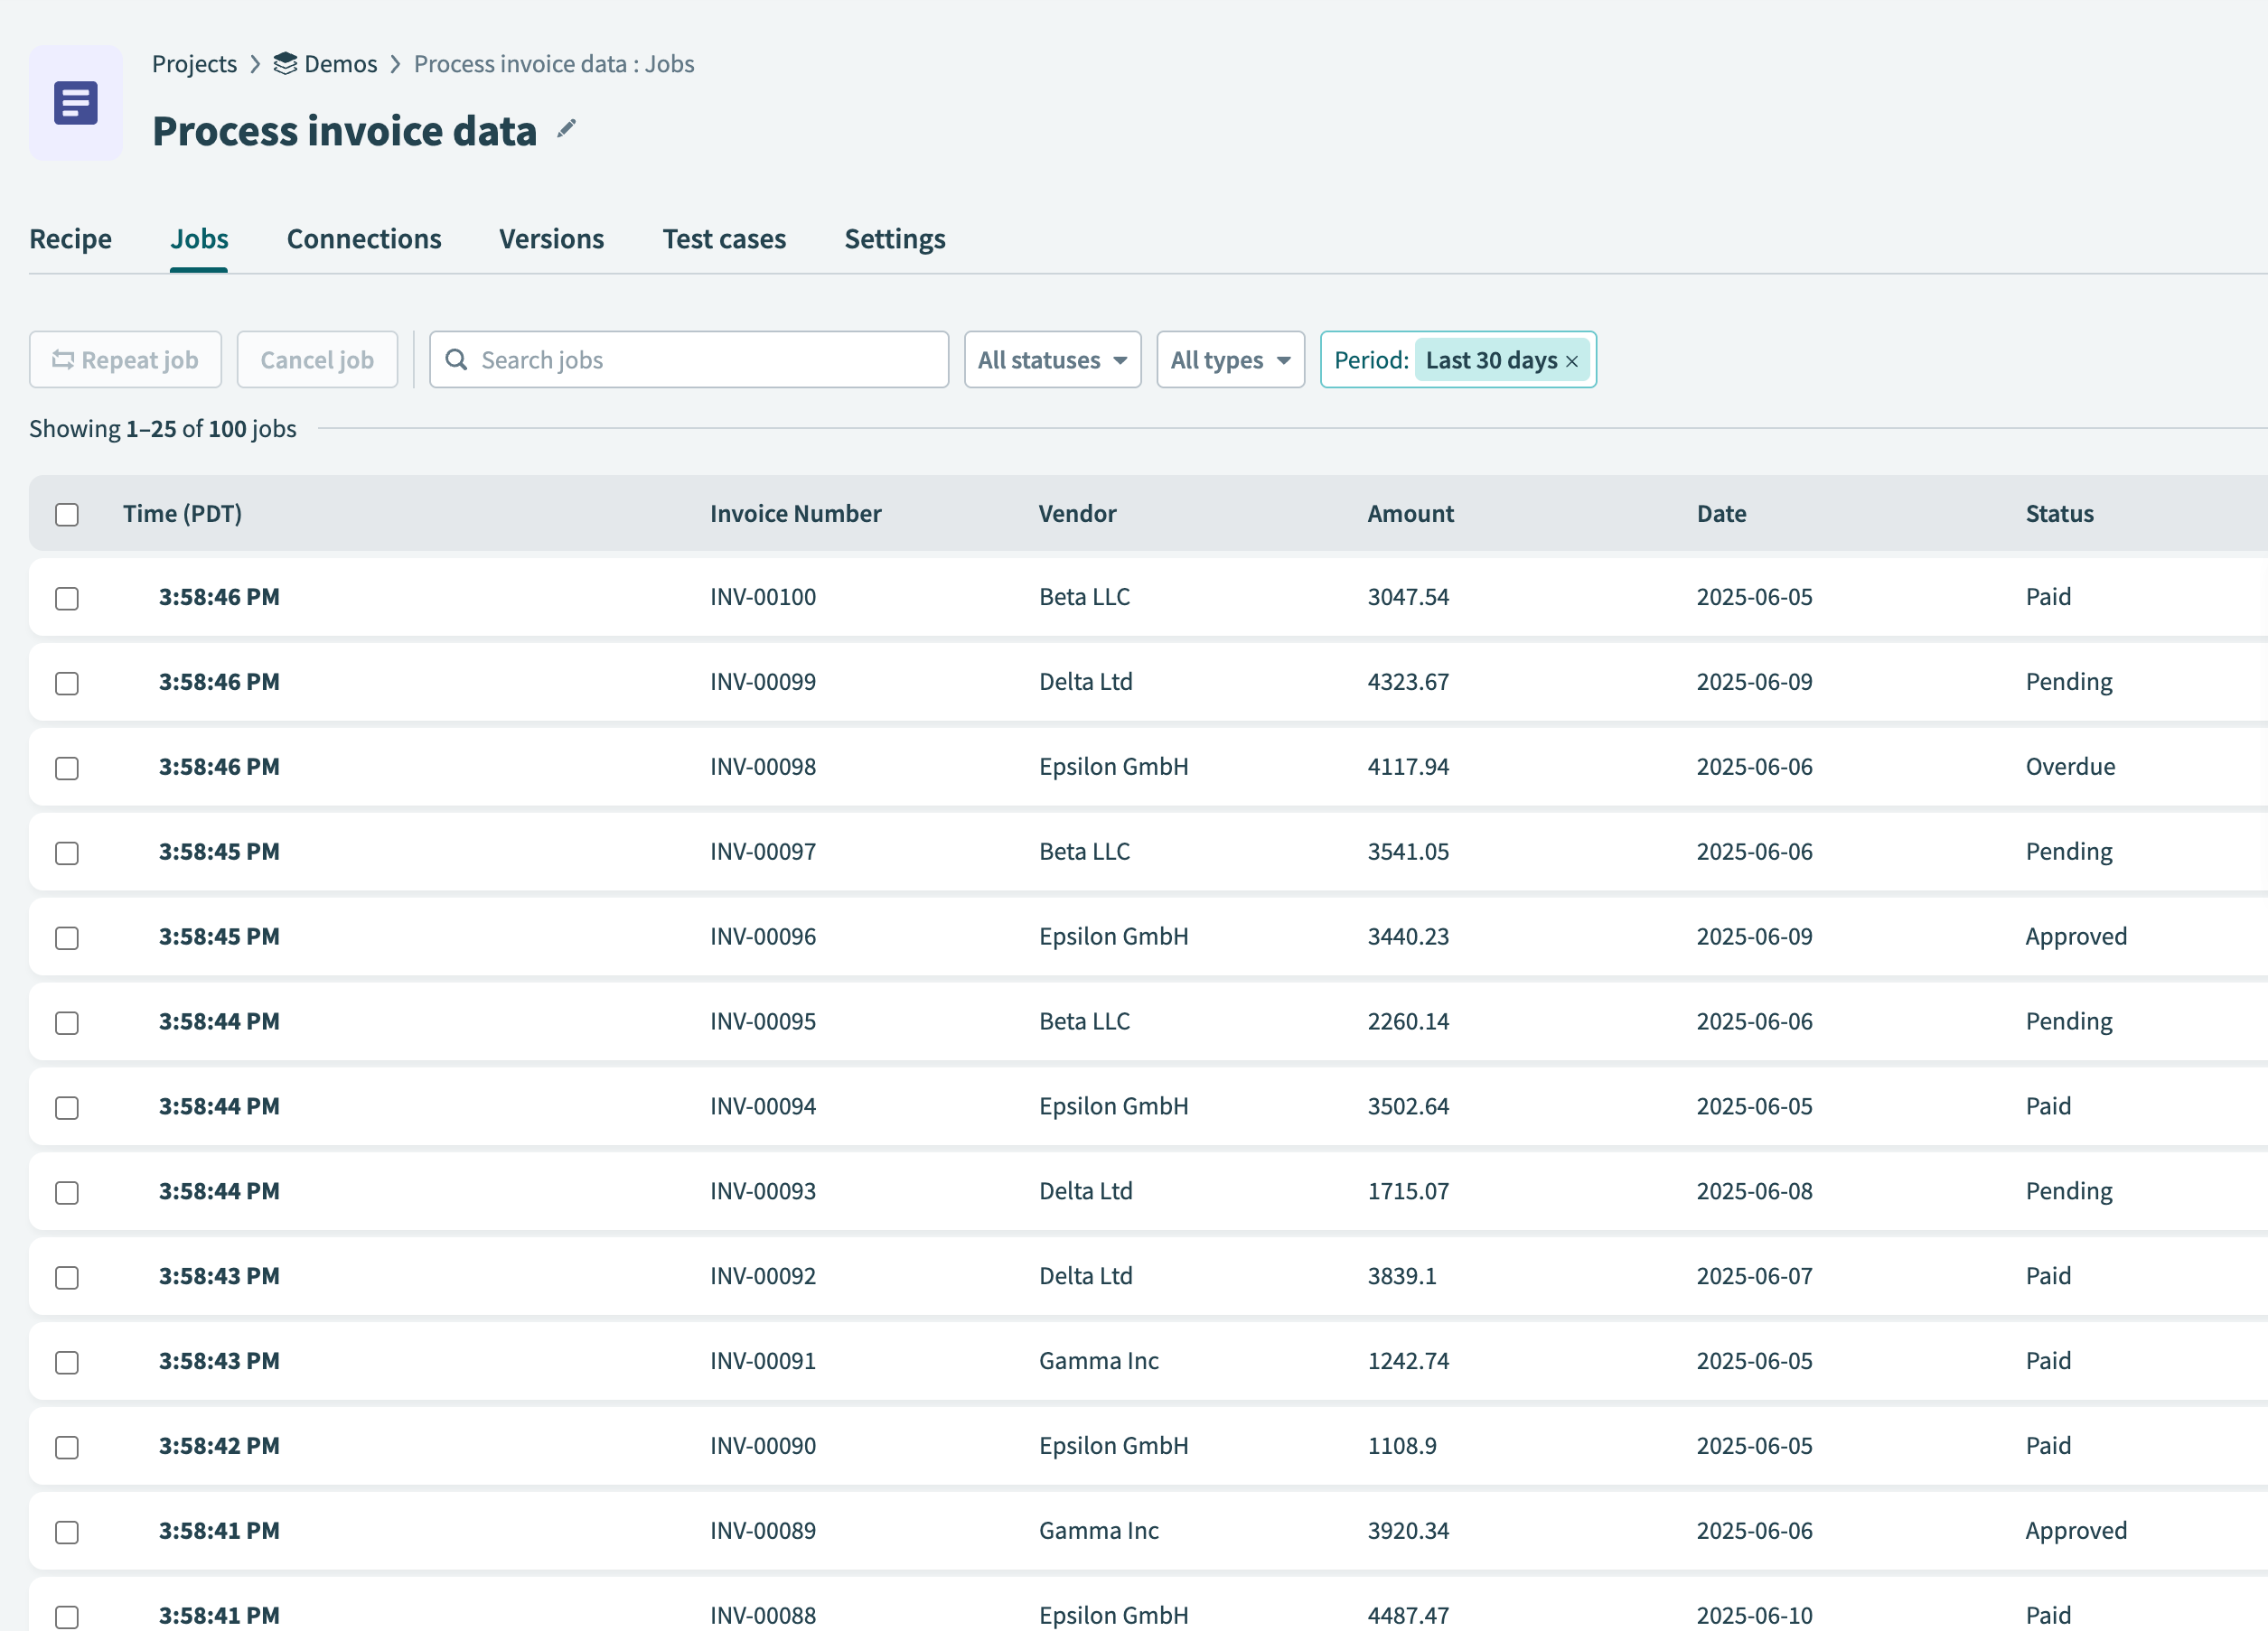The width and height of the screenshot is (2268, 1631).
Task: Expand the All statuses dropdown
Action: click(1052, 359)
